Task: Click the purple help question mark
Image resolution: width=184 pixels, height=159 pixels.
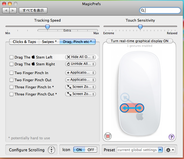Action: tap(172, 137)
